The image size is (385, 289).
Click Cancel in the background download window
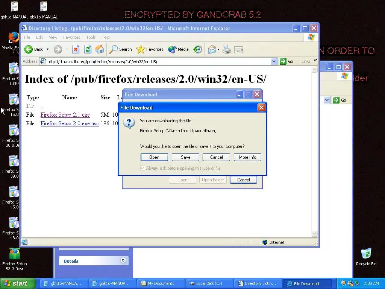coord(243,179)
